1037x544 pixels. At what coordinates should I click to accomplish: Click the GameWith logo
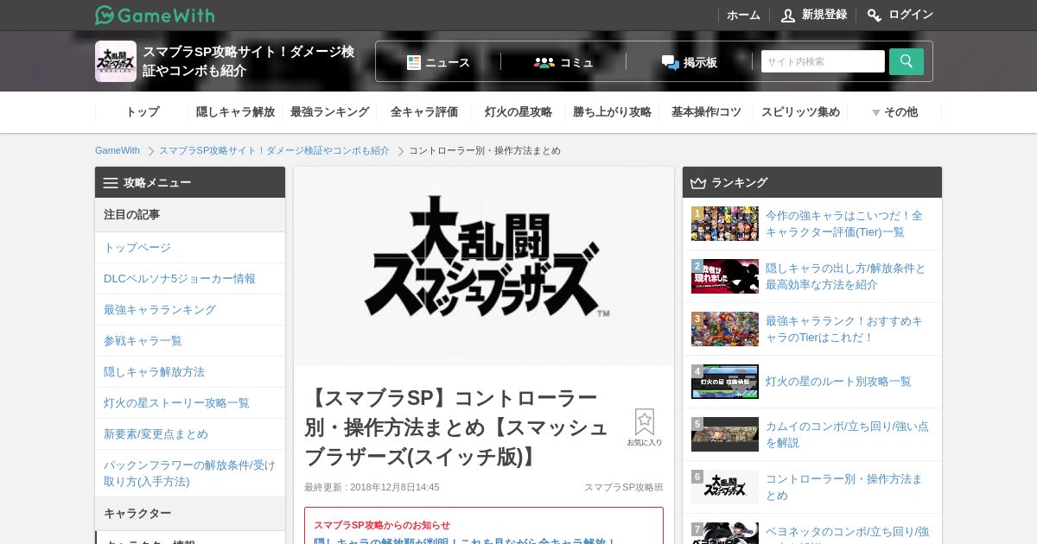(x=155, y=15)
